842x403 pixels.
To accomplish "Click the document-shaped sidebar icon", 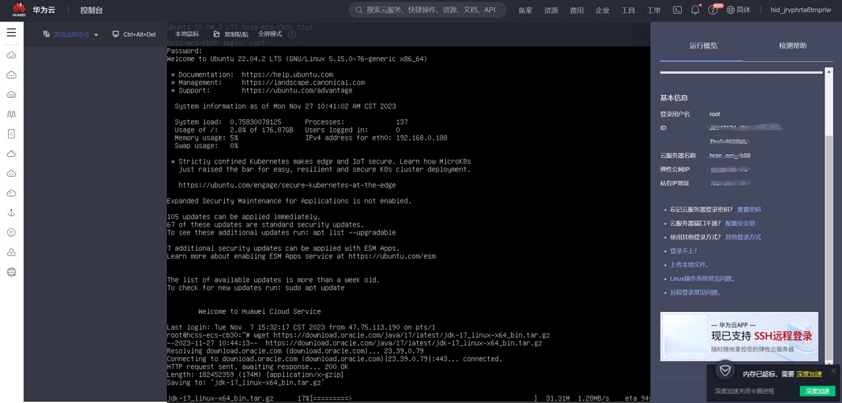I will click(11, 134).
